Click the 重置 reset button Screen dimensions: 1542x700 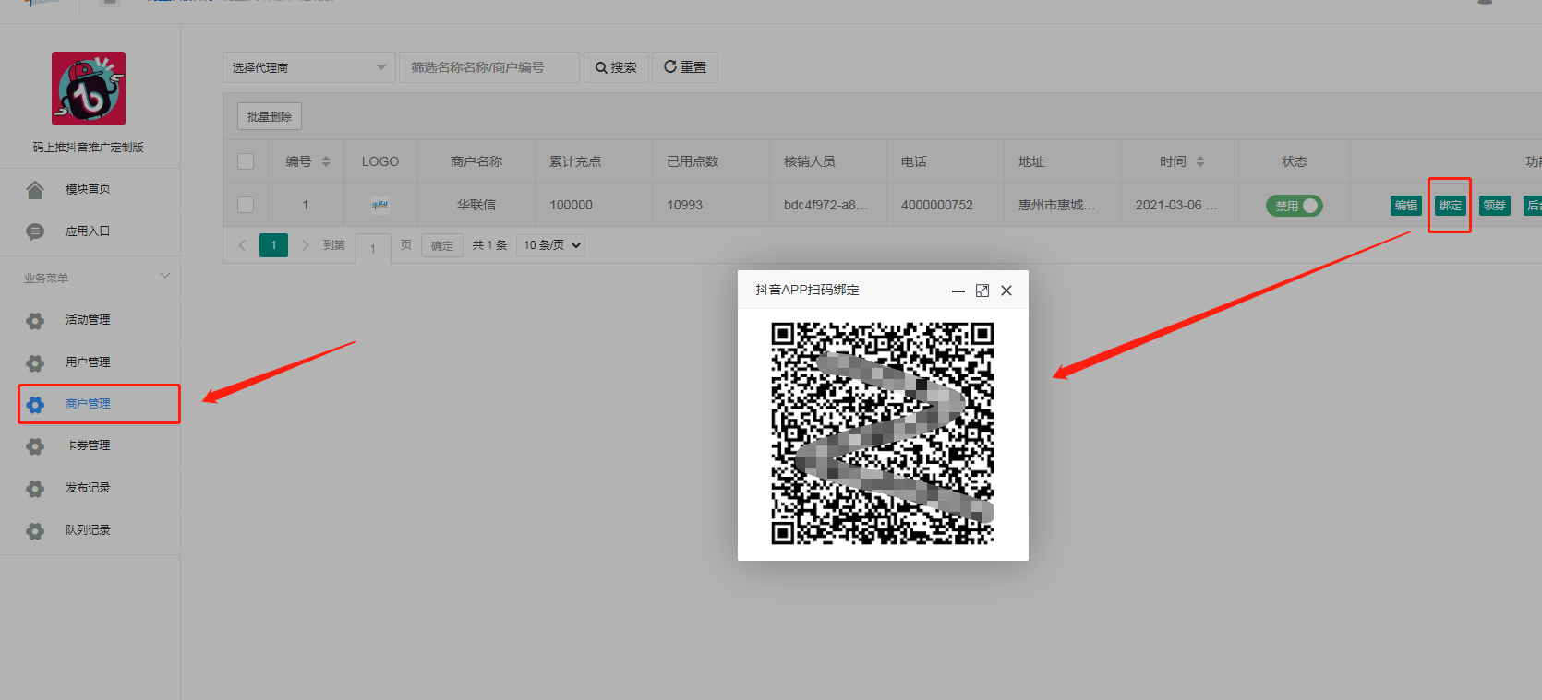click(x=685, y=67)
